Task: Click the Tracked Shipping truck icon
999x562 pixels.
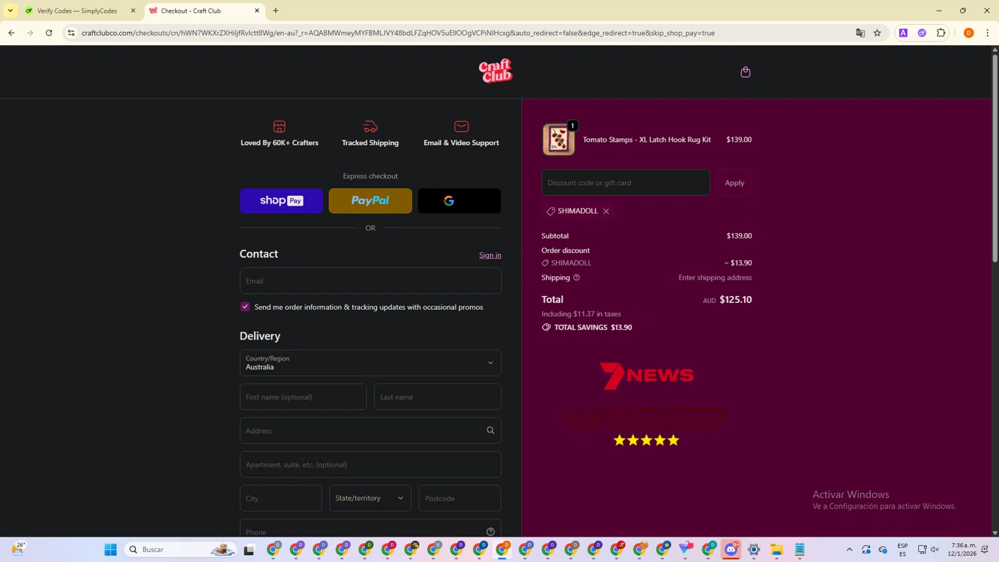Action: (x=370, y=127)
